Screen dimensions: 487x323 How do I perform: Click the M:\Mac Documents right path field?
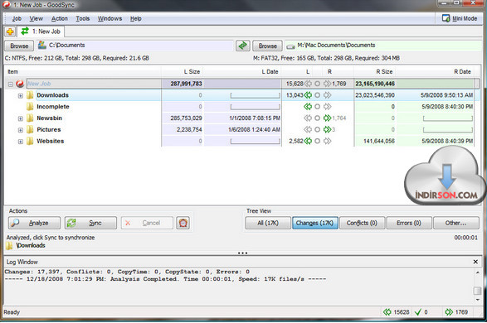pos(383,46)
